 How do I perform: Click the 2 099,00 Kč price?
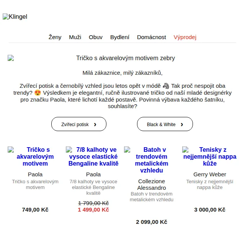152,222
